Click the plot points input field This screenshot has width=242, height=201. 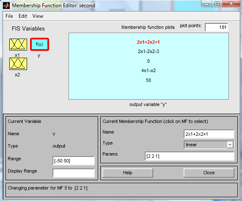(216, 27)
